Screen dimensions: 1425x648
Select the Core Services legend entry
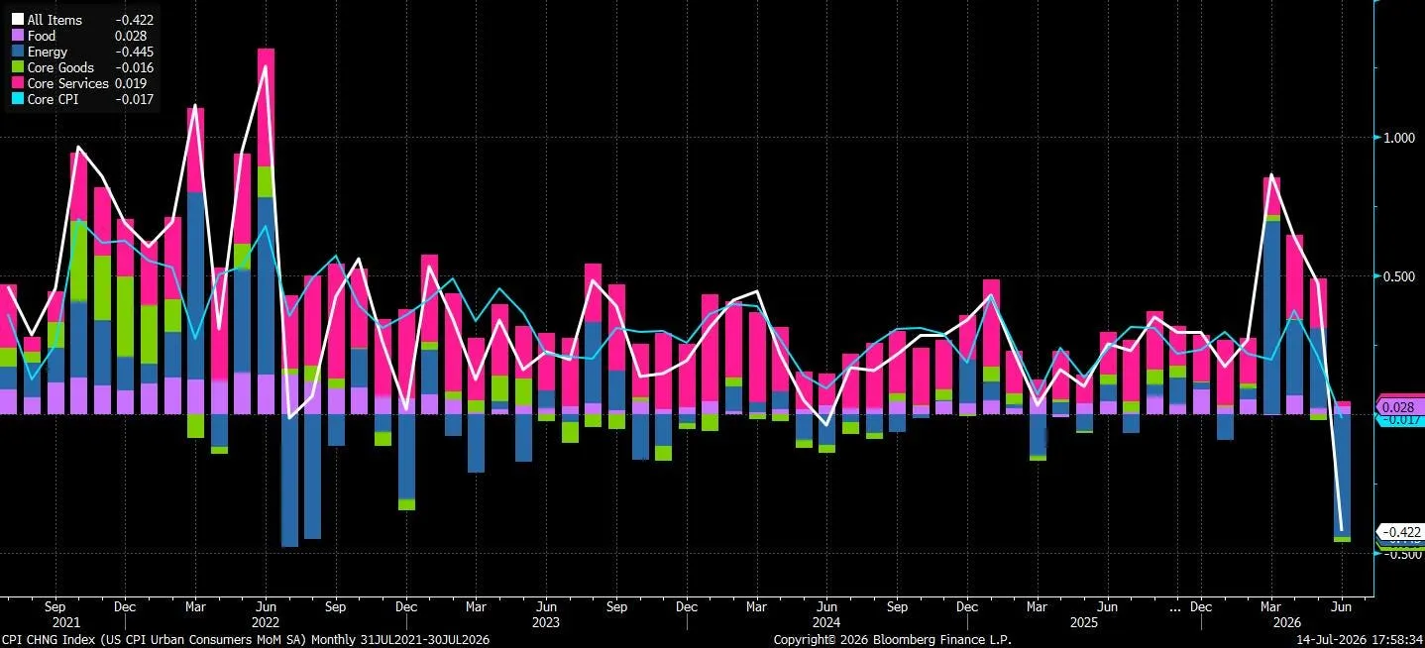tap(81, 83)
